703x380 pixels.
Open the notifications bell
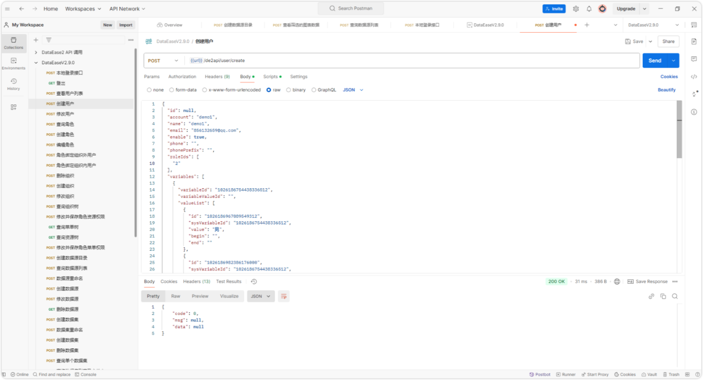[589, 9]
